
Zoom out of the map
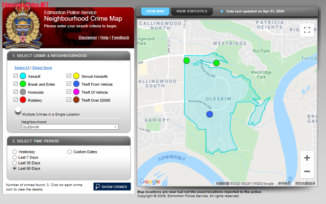pyautogui.click(x=307, y=172)
